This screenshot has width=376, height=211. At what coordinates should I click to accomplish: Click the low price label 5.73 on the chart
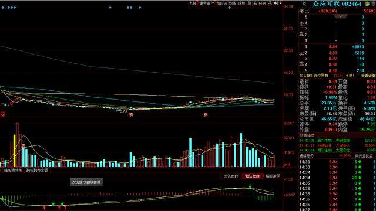123,111
